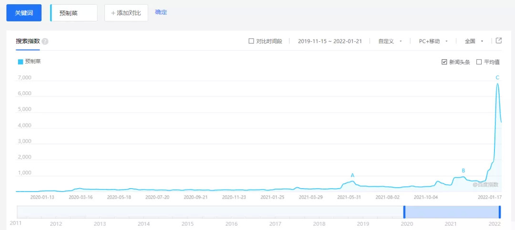Click the 确定 link
The width and height of the screenshot is (515, 230).
click(161, 12)
